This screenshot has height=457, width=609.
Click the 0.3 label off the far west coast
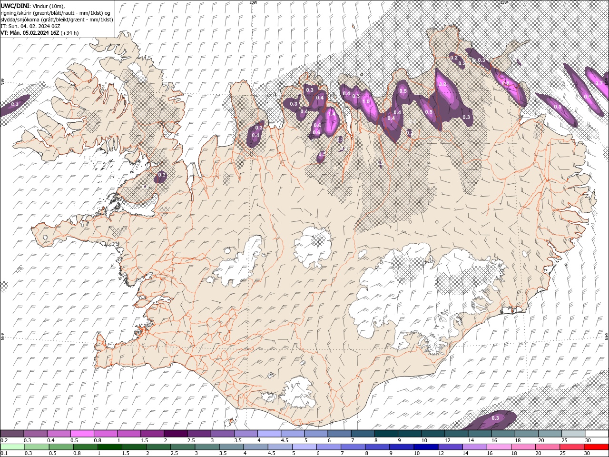(x=15, y=104)
